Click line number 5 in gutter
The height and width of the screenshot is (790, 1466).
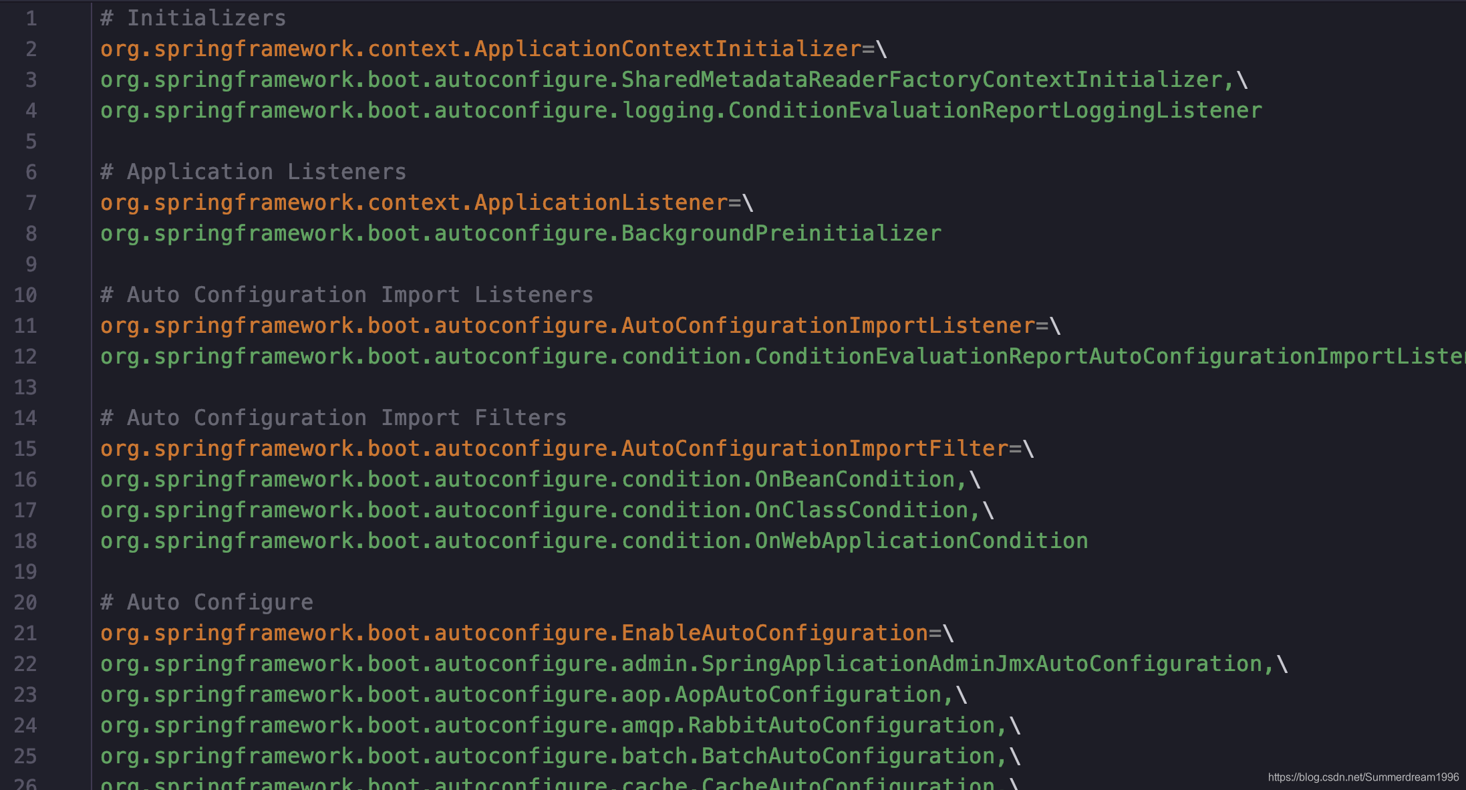click(31, 141)
